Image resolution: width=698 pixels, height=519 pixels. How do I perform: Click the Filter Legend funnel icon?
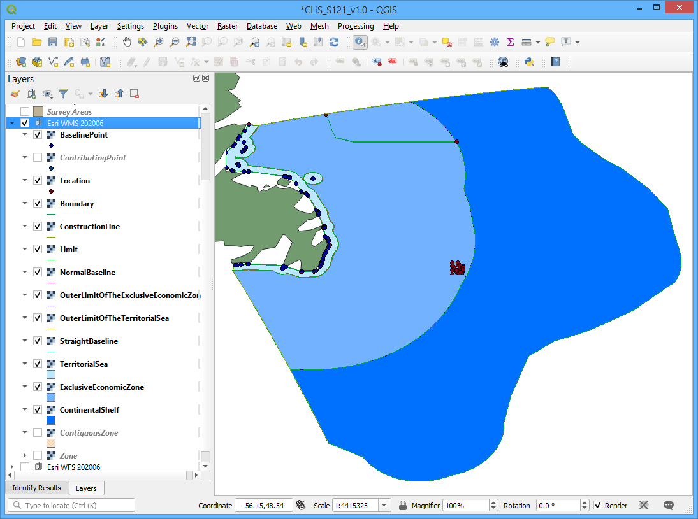[63, 94]
